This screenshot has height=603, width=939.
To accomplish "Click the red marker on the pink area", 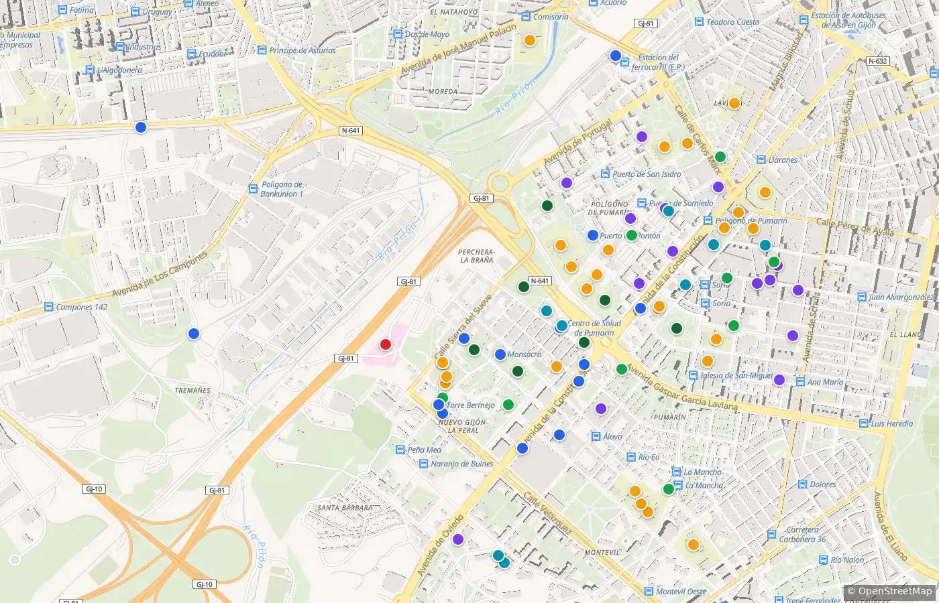I will [386, 344].
